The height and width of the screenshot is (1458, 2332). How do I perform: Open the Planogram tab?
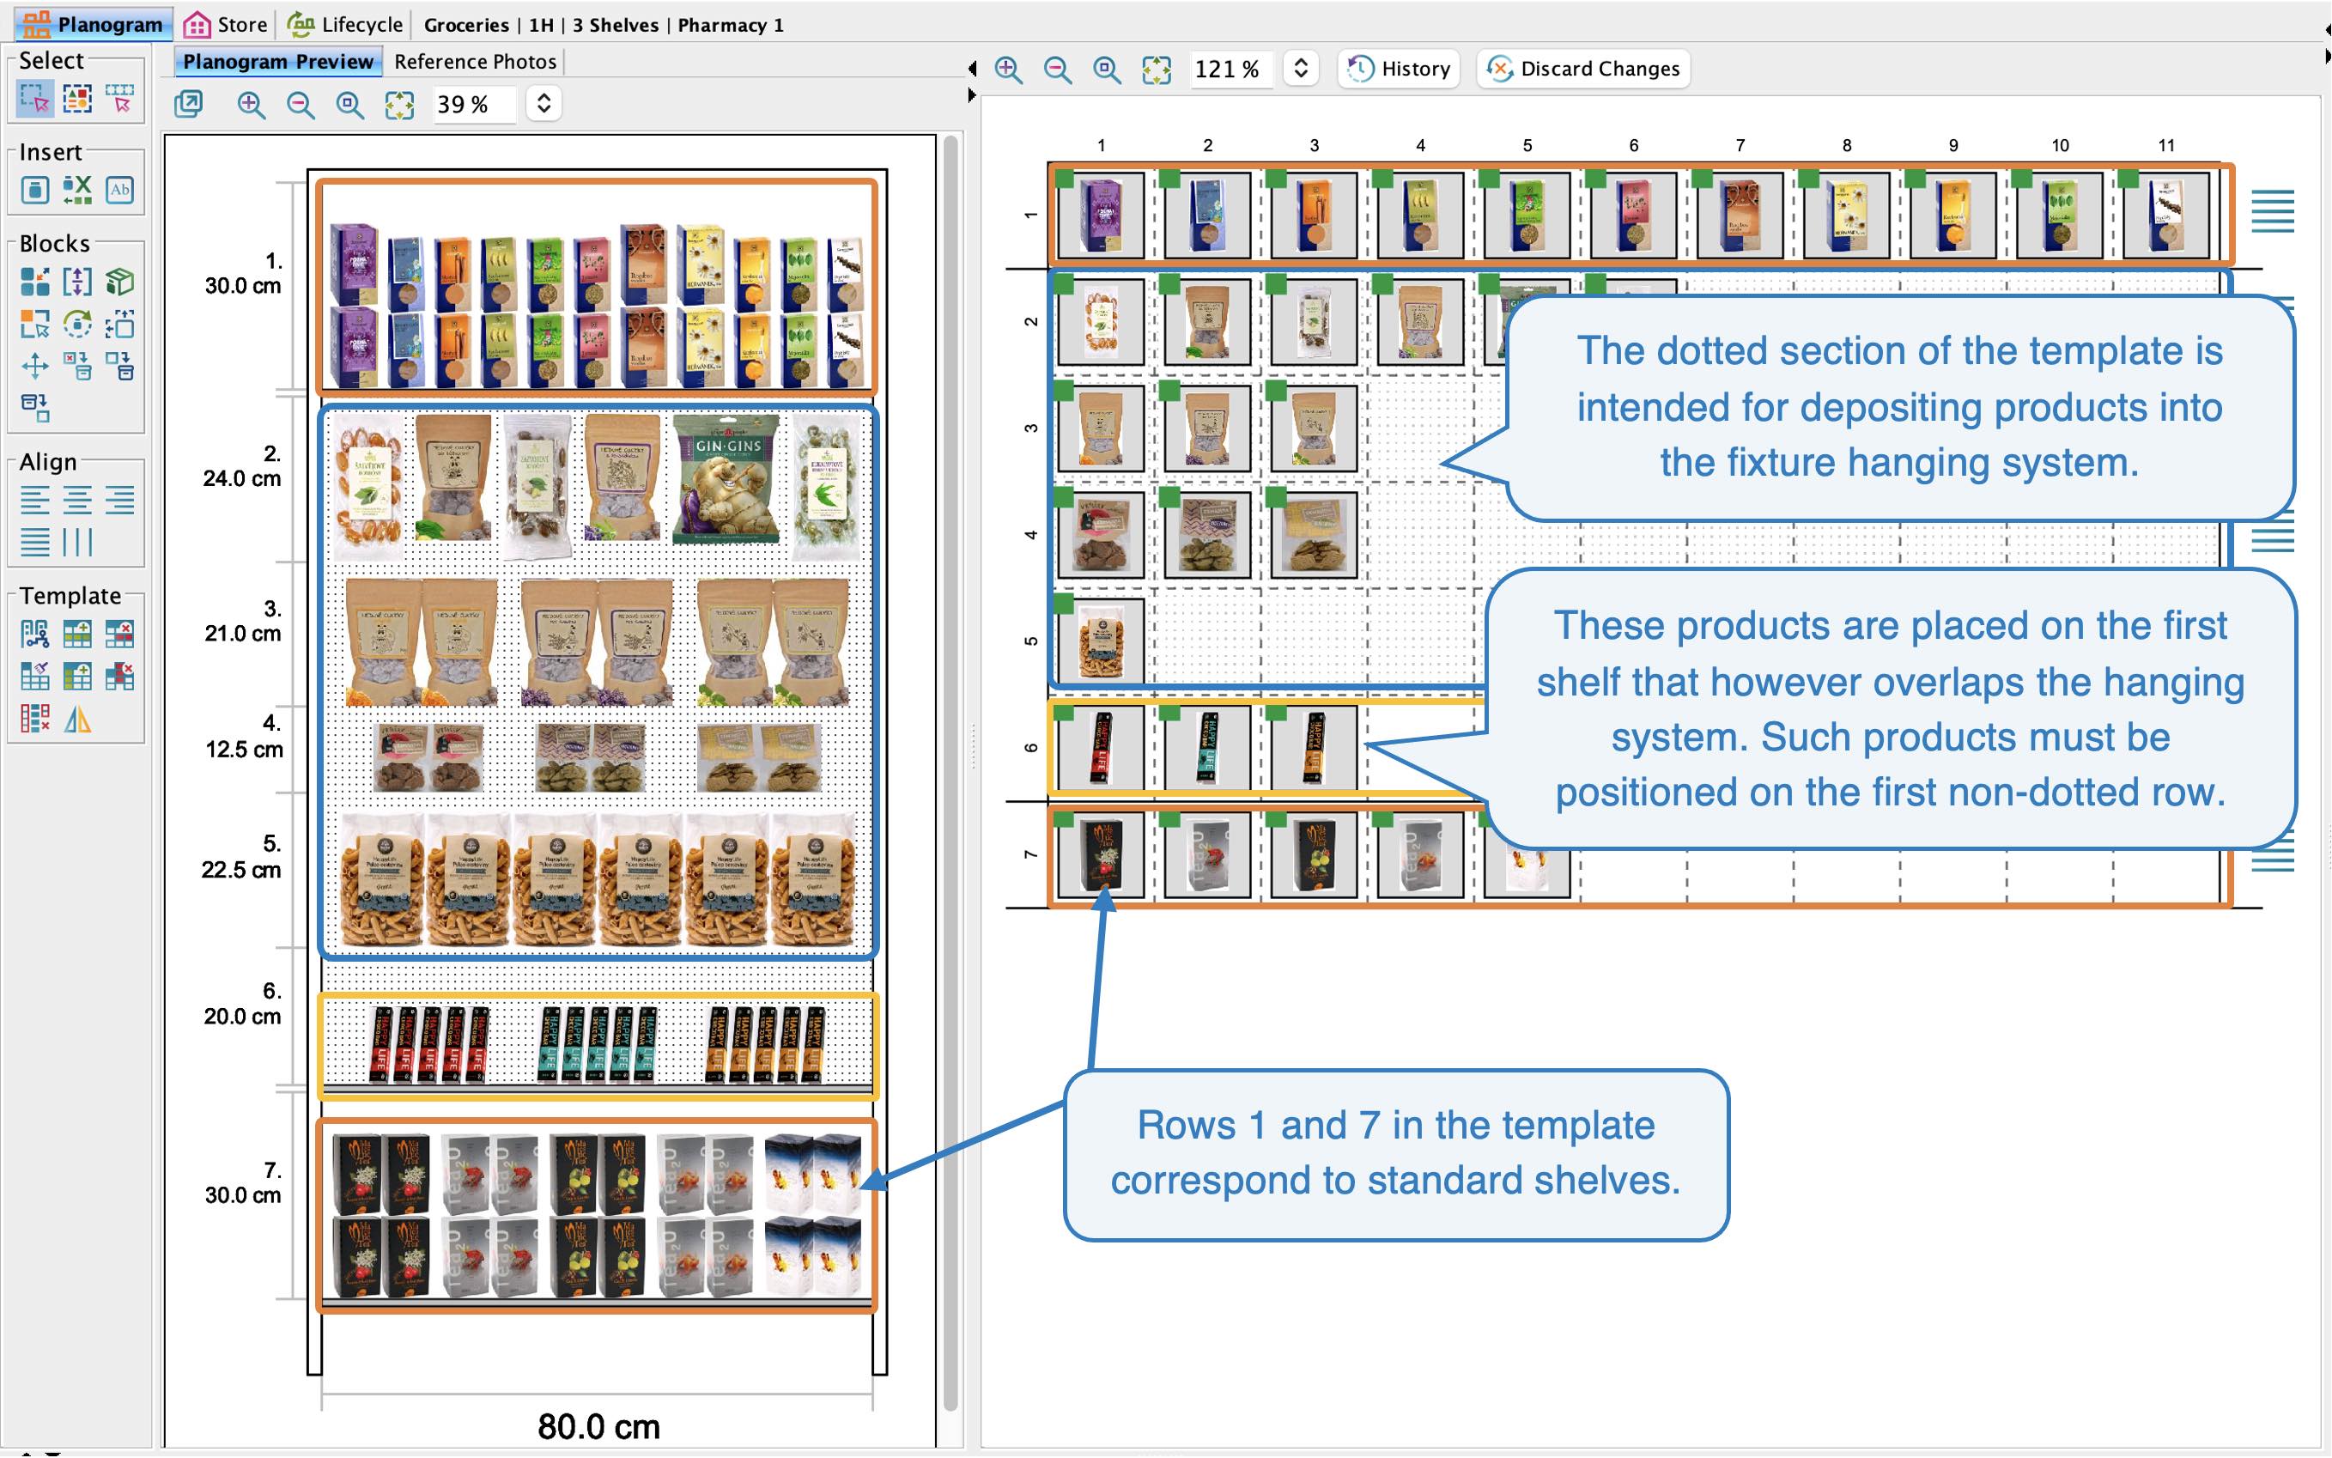point(94,24)
